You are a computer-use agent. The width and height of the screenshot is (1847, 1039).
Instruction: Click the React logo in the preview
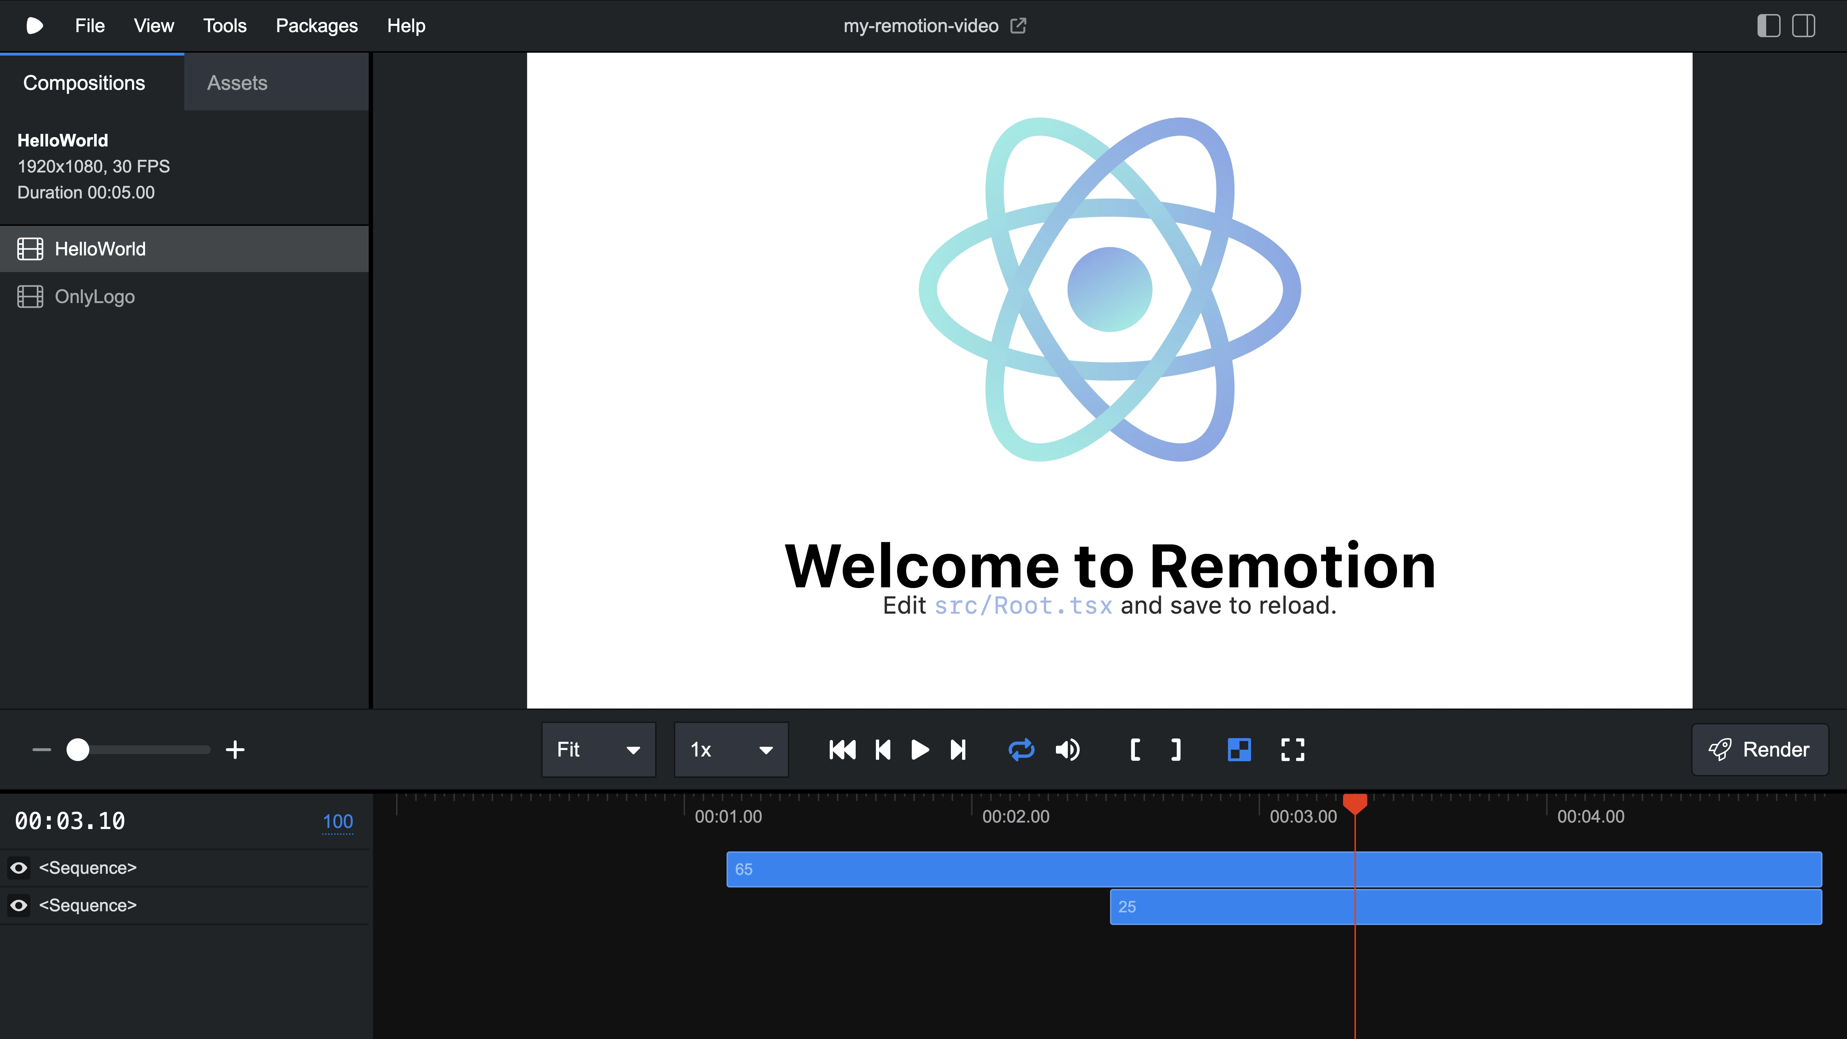(1110, 289)
